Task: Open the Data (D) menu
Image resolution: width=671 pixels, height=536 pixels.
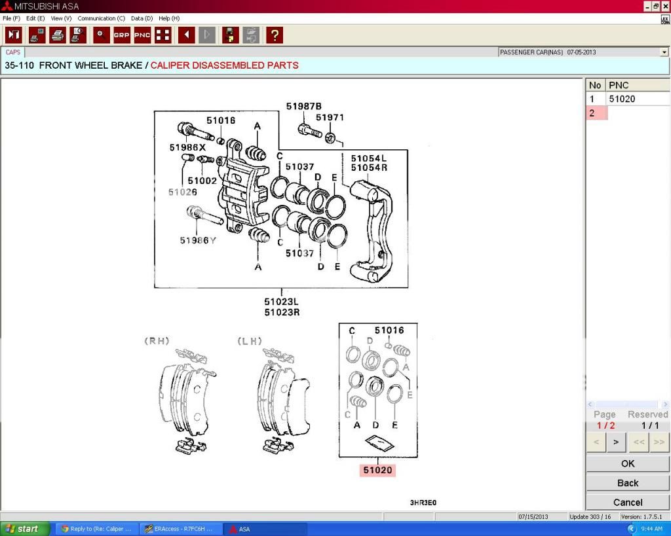Action: (x=142, y=18)
